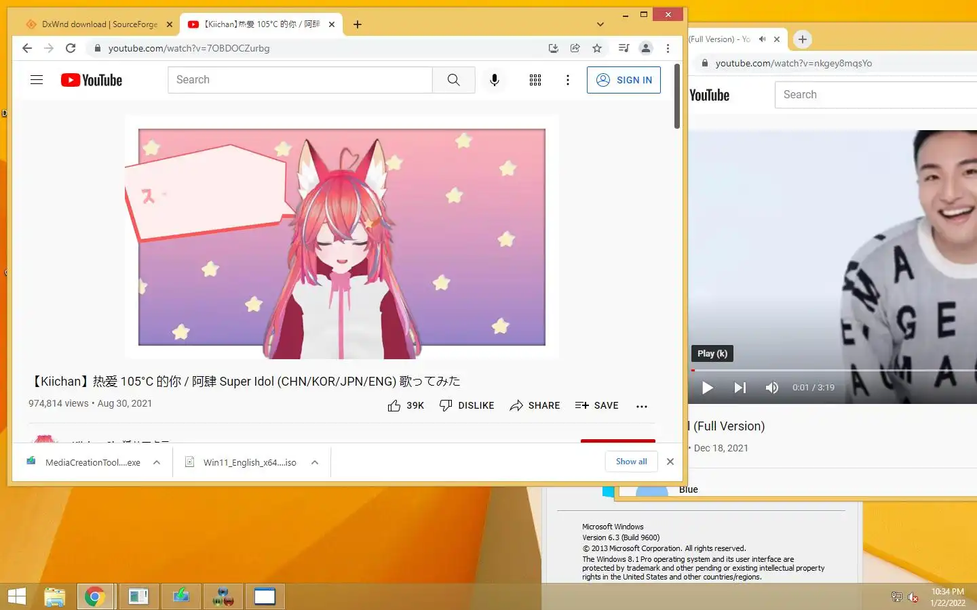The height and width of the screenshot is (610, 977).
Task: Reload the Kiichan video page
Action: pyautogui.click(x=71, y=48)
